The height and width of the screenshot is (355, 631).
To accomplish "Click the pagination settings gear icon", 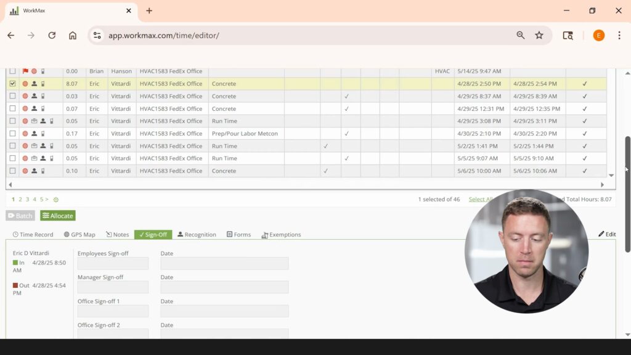I will [56, 200].
